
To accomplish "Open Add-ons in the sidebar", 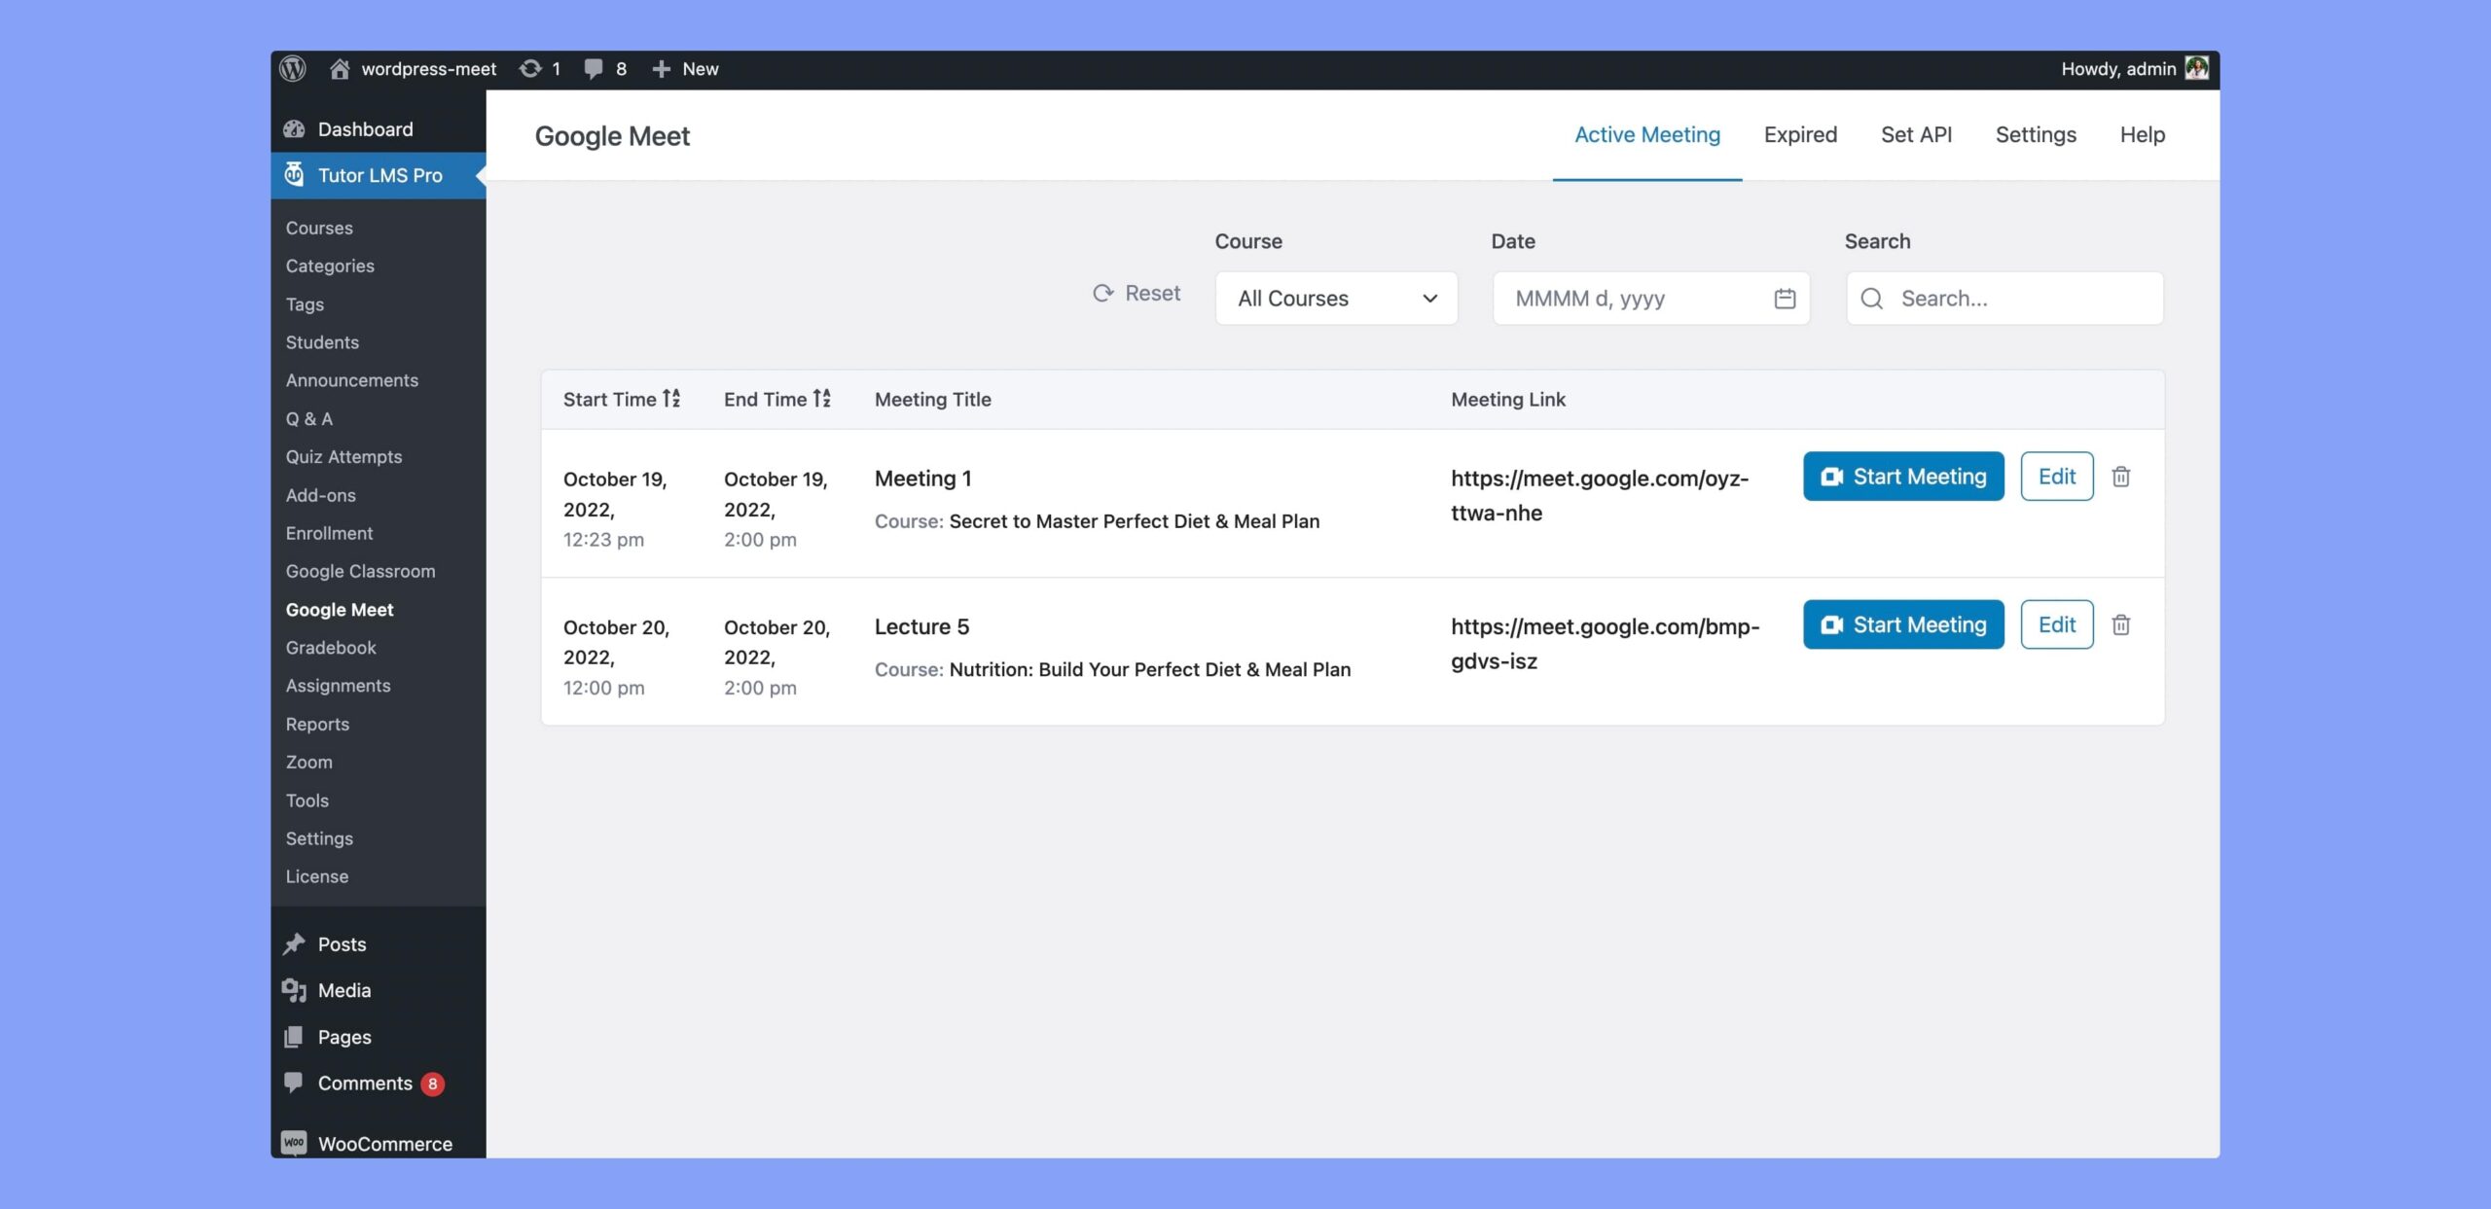I will point(320,495).
